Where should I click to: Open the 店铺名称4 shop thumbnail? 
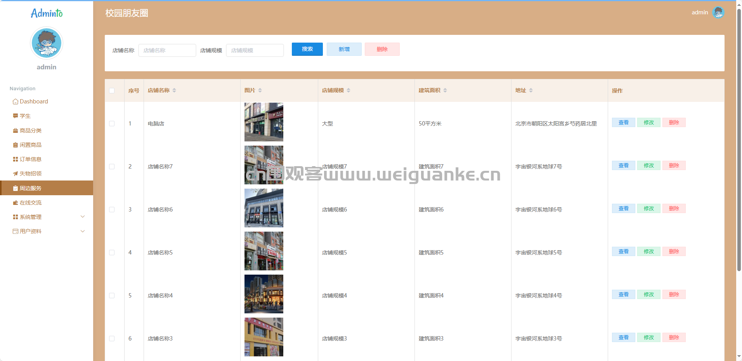[264, 294]
